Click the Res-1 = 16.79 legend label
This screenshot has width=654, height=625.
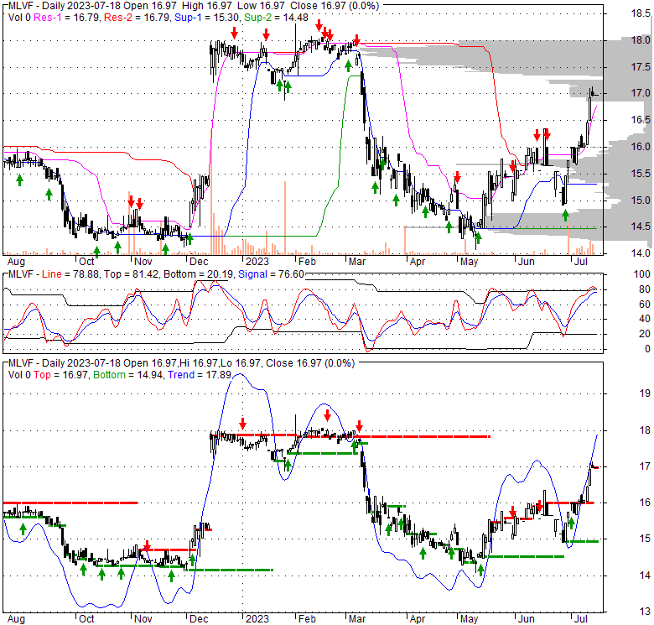(x=66, y=18)
